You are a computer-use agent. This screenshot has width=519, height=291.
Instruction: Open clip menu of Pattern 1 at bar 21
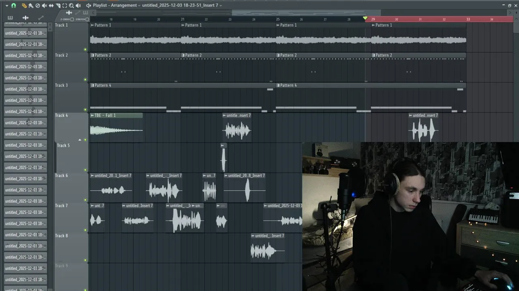183,25
